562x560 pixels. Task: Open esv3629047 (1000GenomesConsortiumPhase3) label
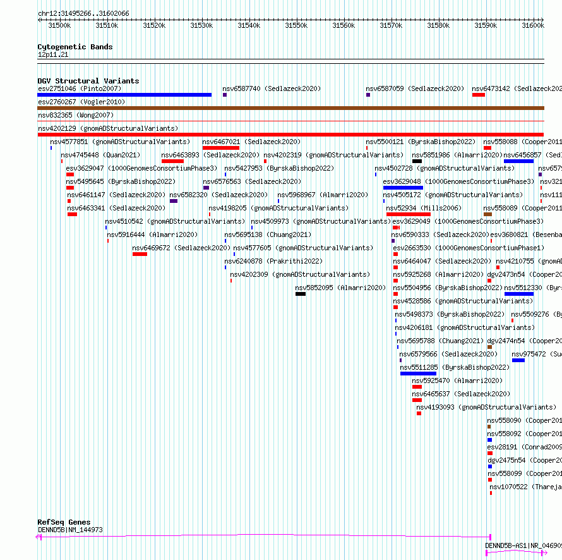tap(141, 168)
